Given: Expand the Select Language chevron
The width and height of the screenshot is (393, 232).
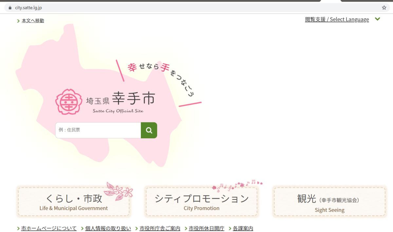Looking at the screenshot, I should [x=378, y=19].
